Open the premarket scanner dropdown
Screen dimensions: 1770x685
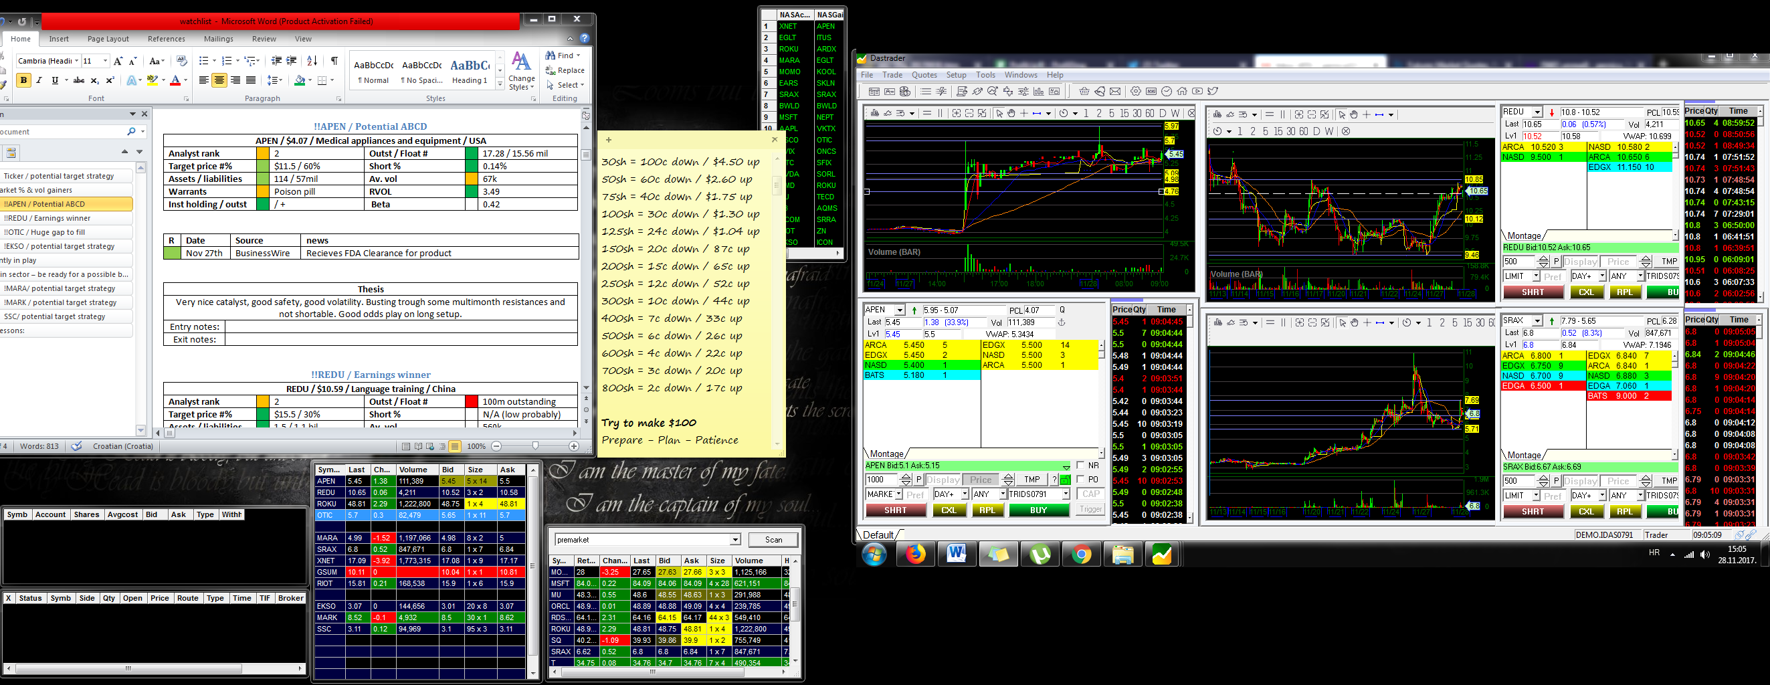click(x=734, y=539)
